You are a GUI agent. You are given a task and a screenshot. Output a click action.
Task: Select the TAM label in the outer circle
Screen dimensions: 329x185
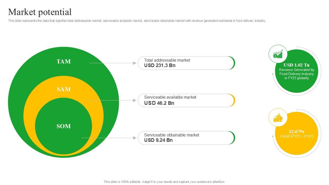click(x=63, y=62)
